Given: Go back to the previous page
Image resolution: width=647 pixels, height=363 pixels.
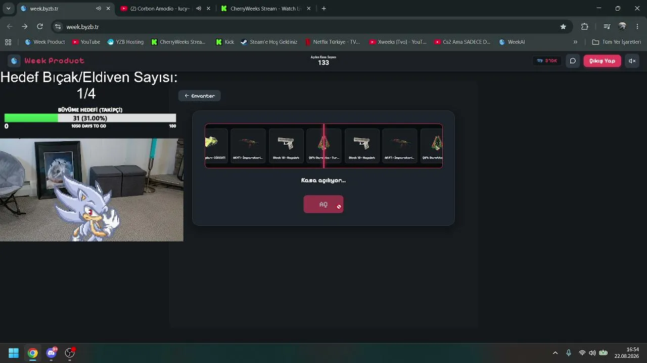Looking at the screenshot, I should click(x=10, y=27).
